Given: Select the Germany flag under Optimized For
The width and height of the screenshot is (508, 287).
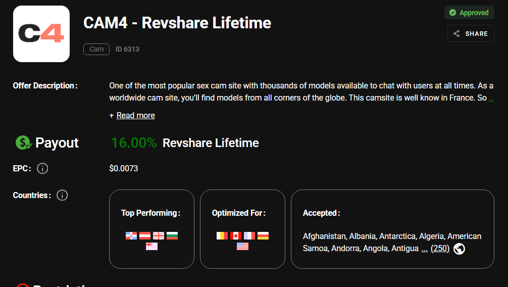Looking at the screenshot, I should [x=263, y=236].
